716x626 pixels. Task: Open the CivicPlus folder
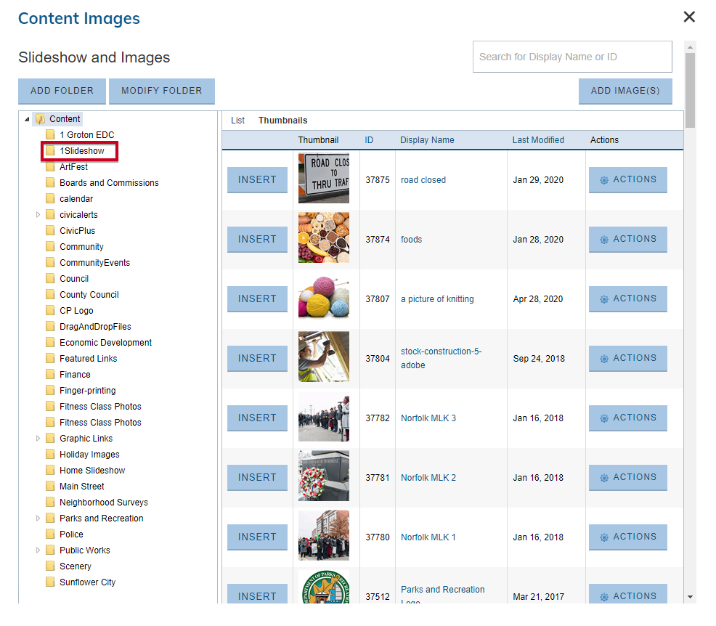(77, 231)
